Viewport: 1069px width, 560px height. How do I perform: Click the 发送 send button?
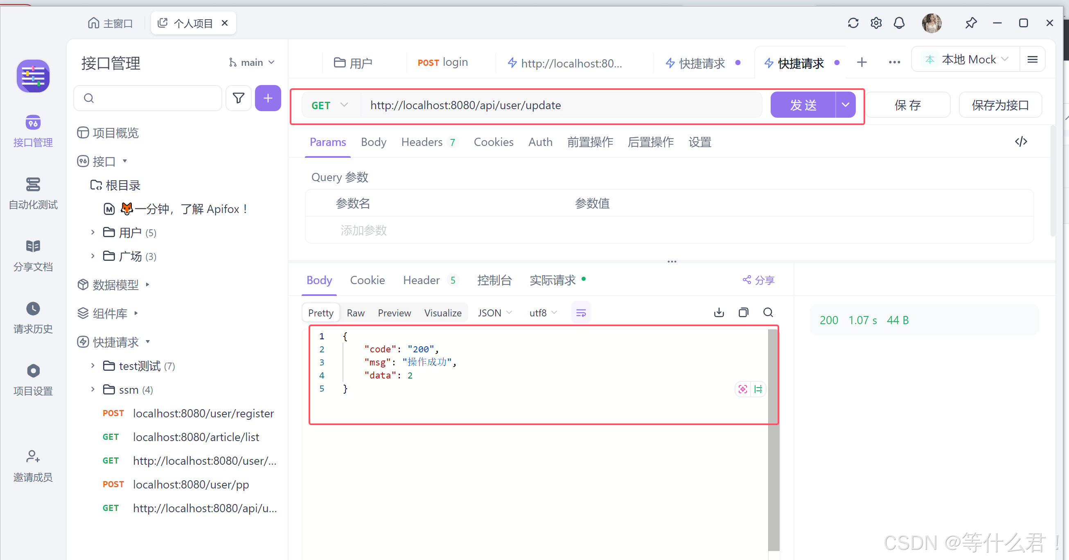pos(803,105)
